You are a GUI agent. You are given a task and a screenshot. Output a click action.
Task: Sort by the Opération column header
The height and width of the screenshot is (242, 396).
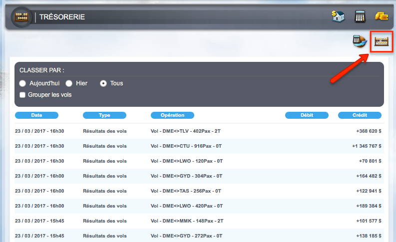[172, 115]
